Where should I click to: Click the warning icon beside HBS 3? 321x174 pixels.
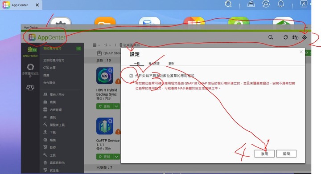point(118,81)
